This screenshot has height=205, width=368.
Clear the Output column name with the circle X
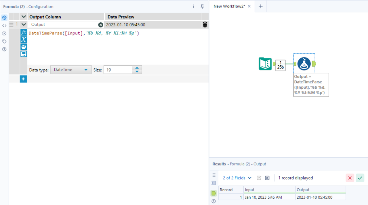(100, 25)
